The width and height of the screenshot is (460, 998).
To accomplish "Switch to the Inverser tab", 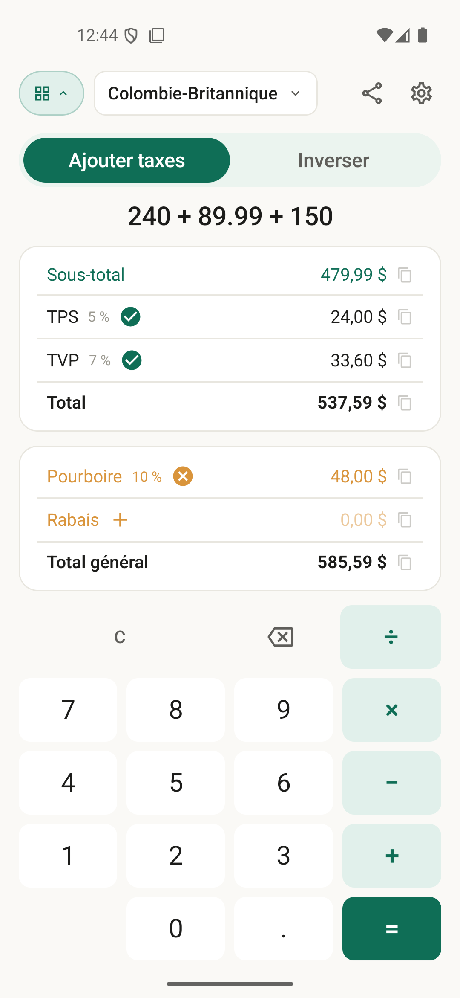I will click(x=333, y=160).
